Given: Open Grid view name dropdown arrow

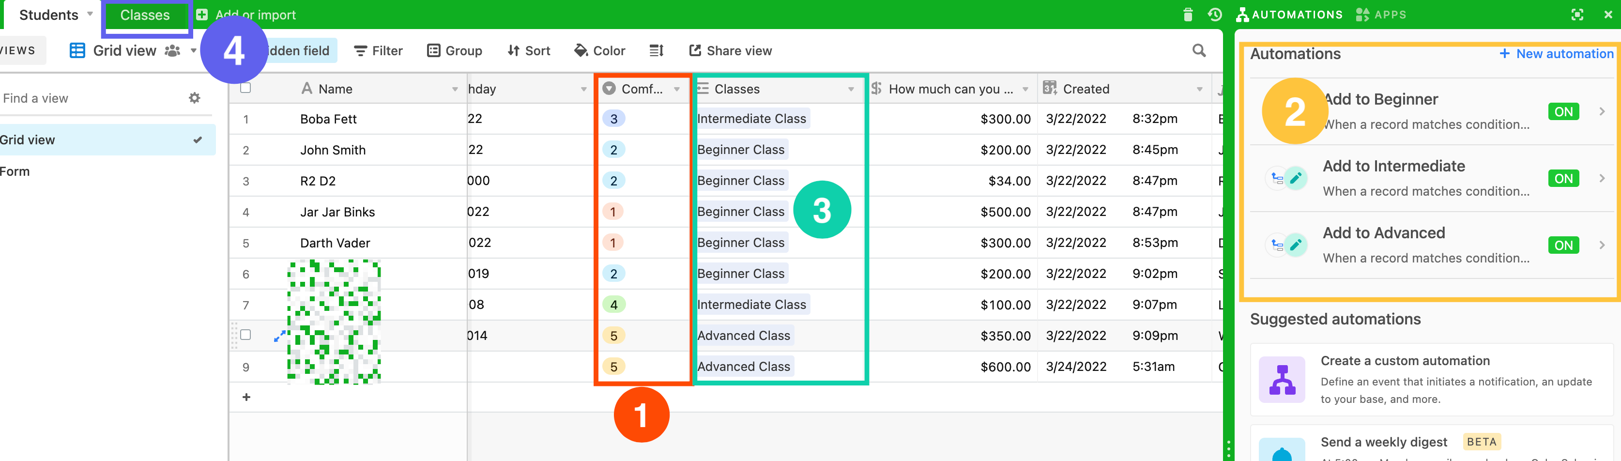Looking at the screenshot, I should click(x=193, y=50).
